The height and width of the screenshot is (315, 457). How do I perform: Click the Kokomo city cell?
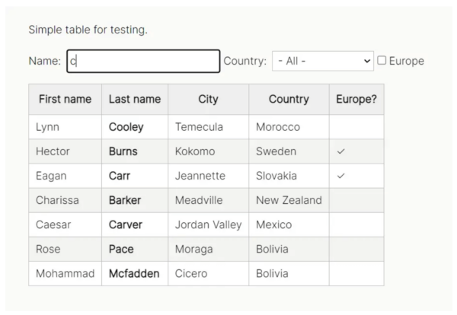pos(208,151)
